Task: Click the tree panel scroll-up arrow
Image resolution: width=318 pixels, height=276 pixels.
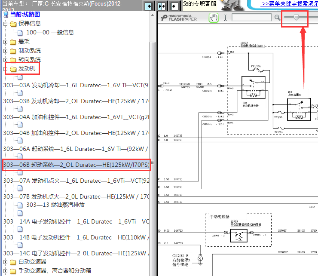Action: (x=153, y=15)
